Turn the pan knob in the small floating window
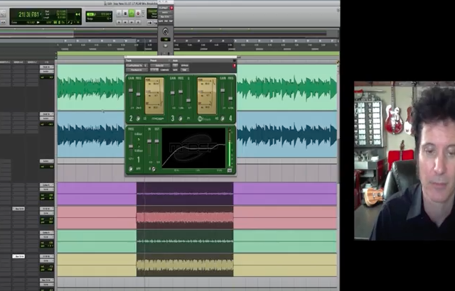Image resolution: width=455 pixels, height=291 pixels. 166,31
